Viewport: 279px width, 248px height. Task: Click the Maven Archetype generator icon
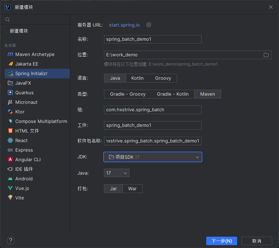tap(10, 54)
